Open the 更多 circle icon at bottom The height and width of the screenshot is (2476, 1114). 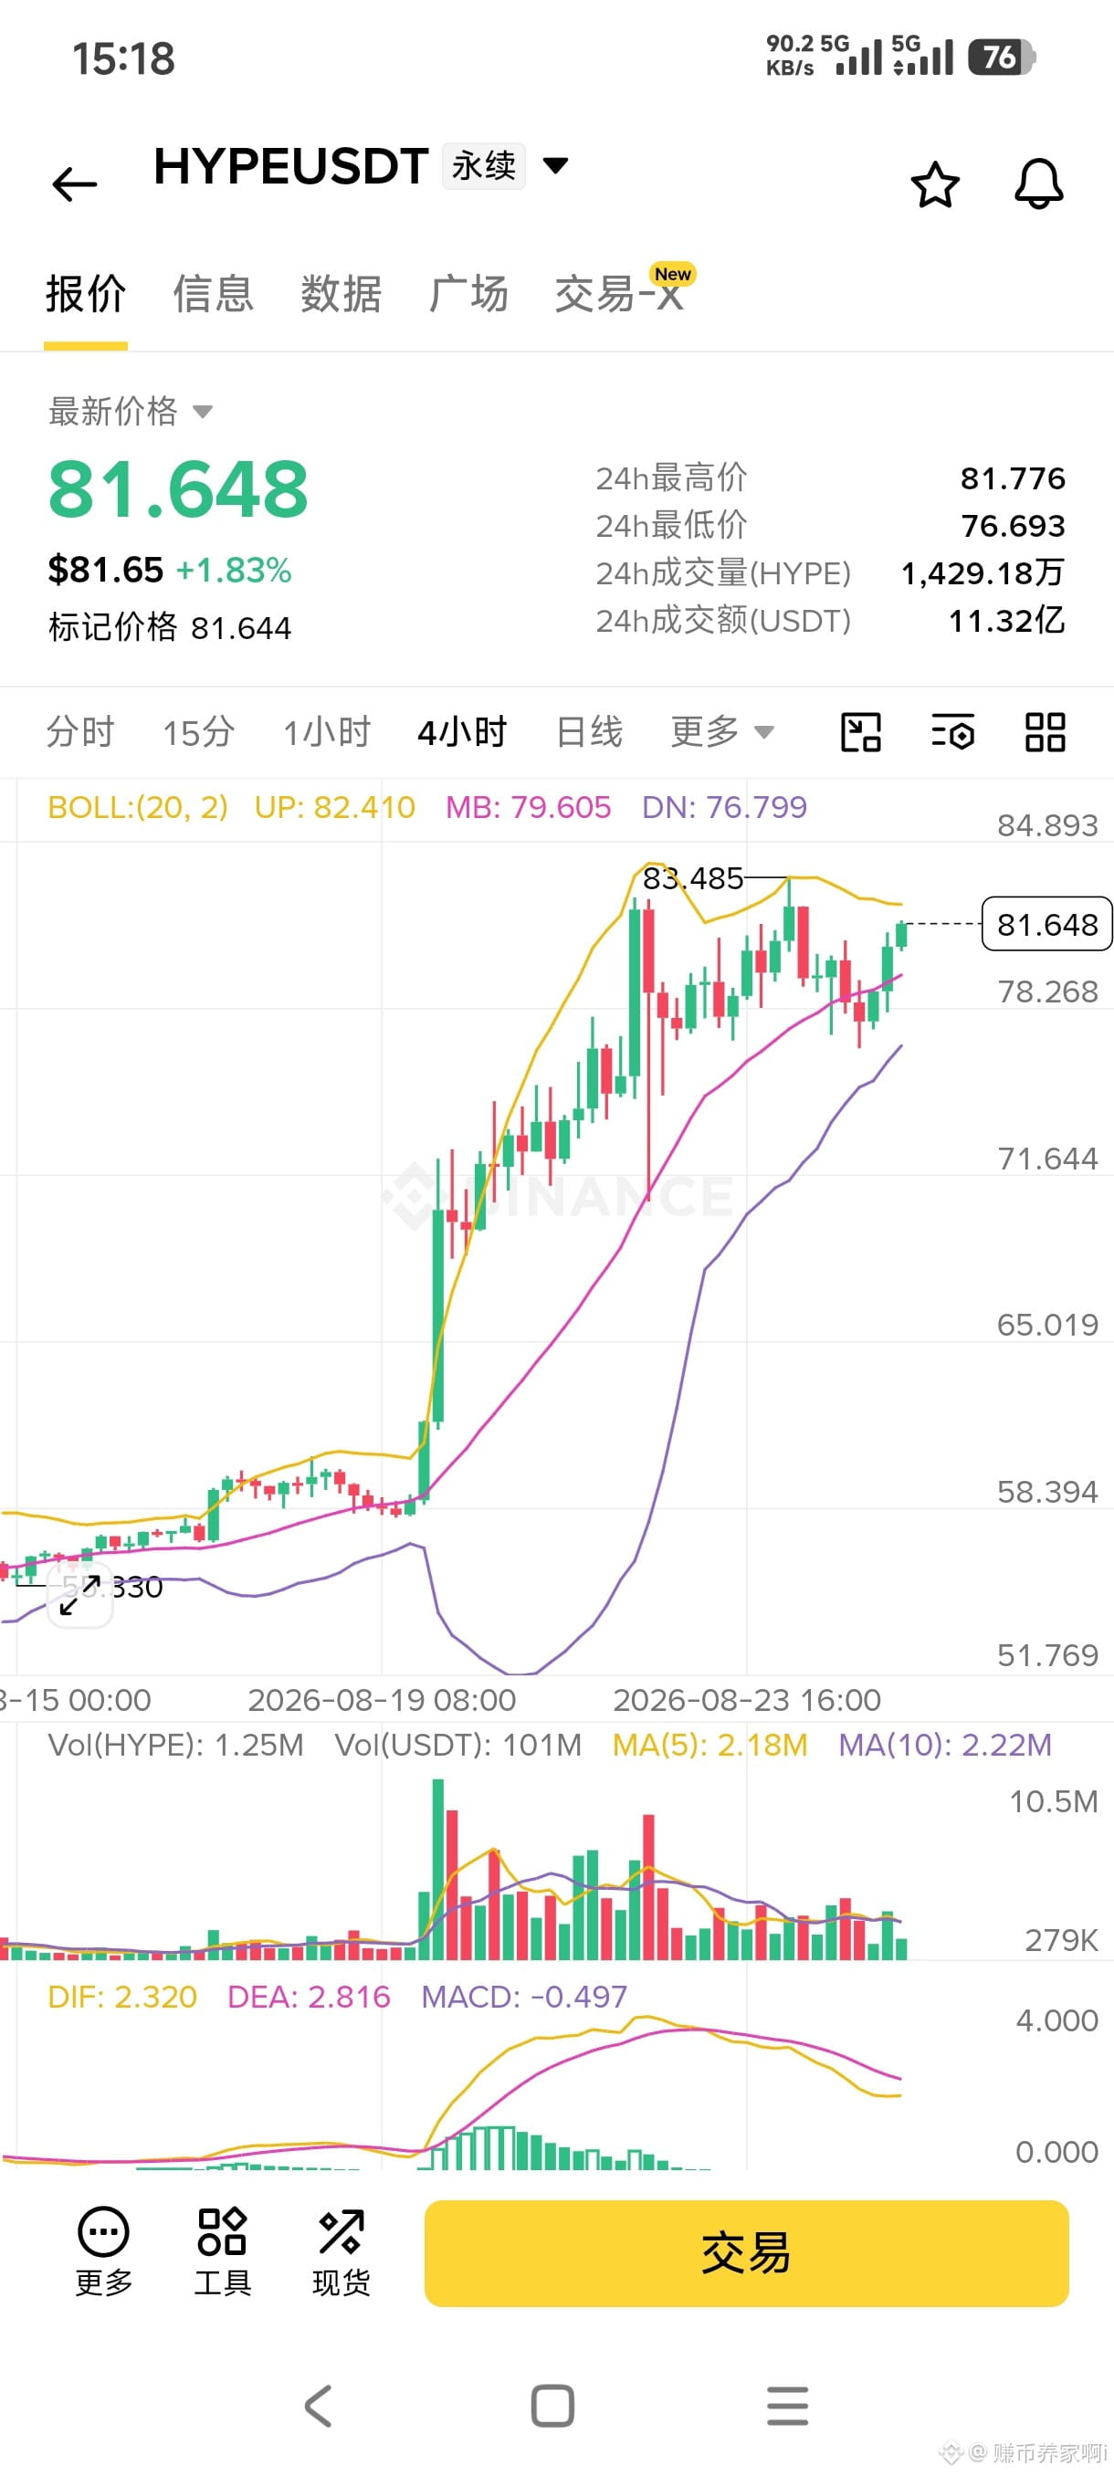(103, 2252)
